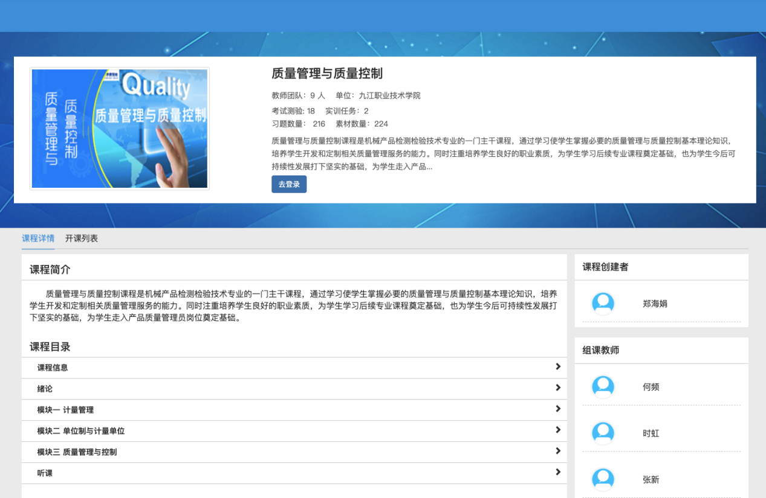The width and height of the screenshot is (766, 498).
Task: Select the 听课 catalog row label
Action: coord(45,473)
